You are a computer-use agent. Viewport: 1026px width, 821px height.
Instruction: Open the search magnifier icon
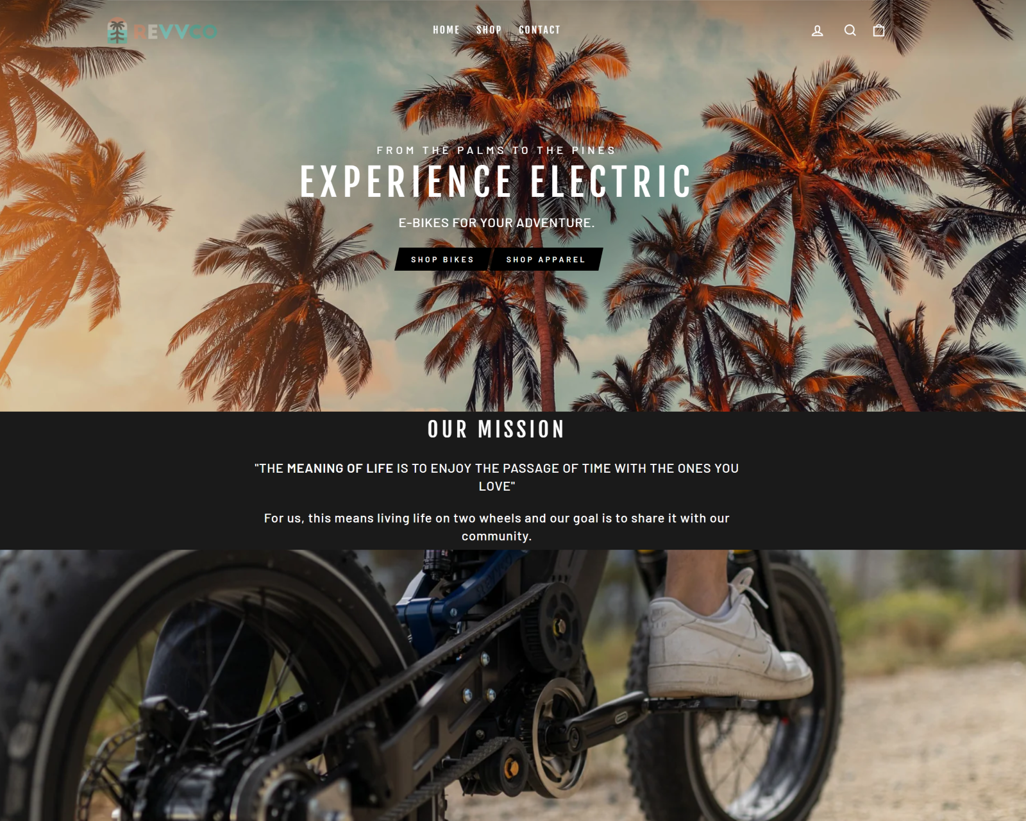pos(850,30)
